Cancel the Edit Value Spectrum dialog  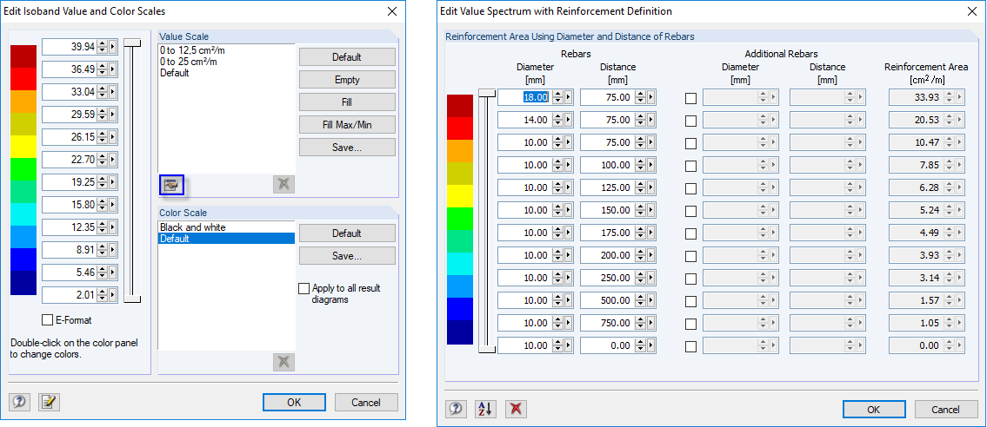[946, 410]
